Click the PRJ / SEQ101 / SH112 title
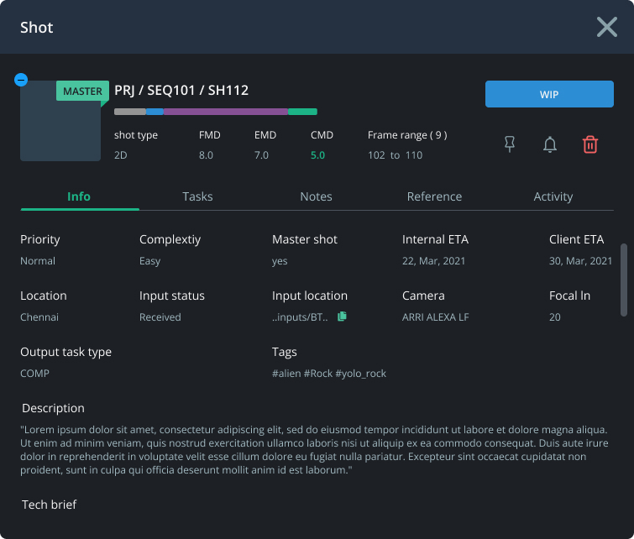 point(181,90)
